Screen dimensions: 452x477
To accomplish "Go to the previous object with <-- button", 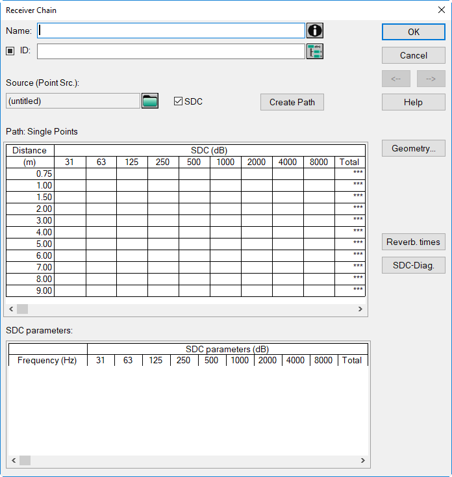I will (x=396, y=79).
